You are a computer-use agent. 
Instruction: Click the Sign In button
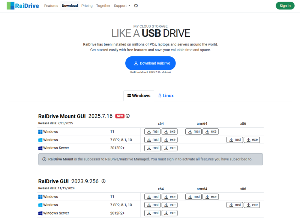coord(285,6)
